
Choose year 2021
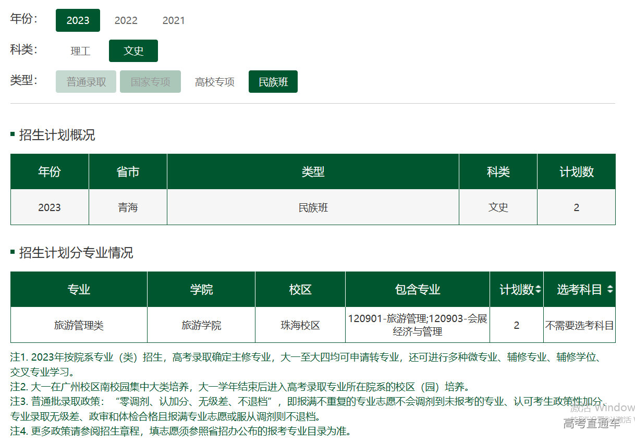174,20
